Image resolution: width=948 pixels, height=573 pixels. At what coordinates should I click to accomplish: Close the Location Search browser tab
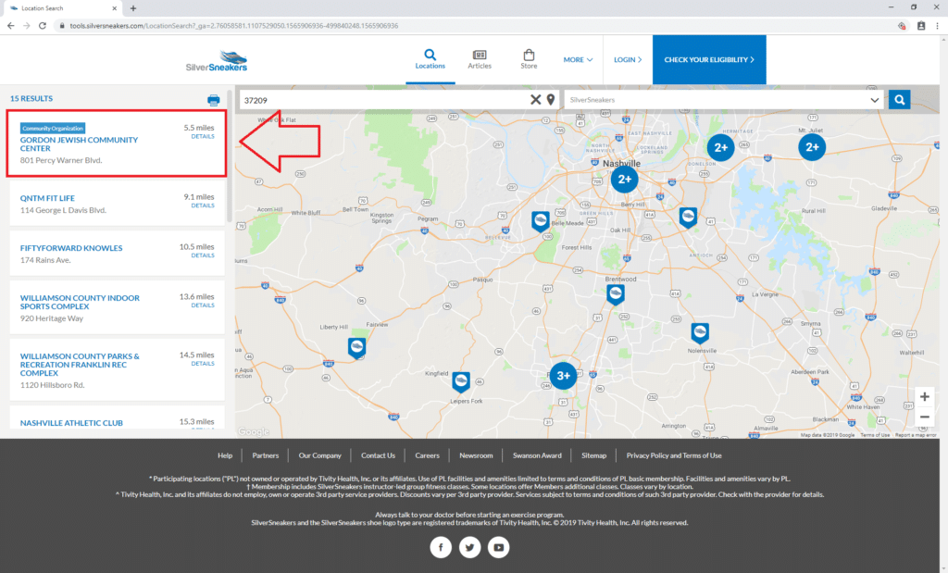[114, 8]
